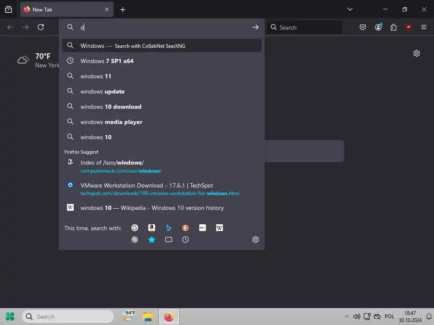Open 'Index of /isos/windows/' suggestion
This screenshot has width=434, height=325.
(161, 166)
